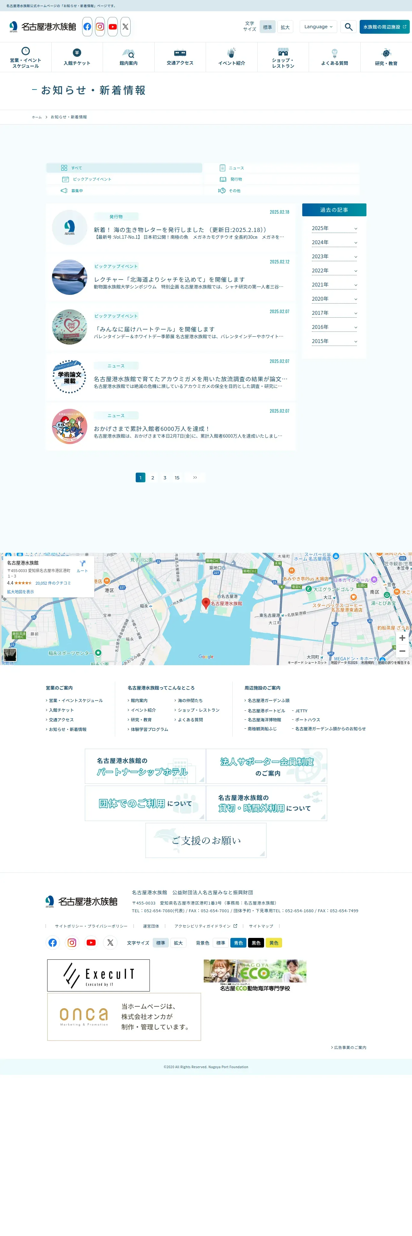Select the ピックアップイベント category filter
Viewport: 412px width, 1236px height.
[x=124, y=179]
